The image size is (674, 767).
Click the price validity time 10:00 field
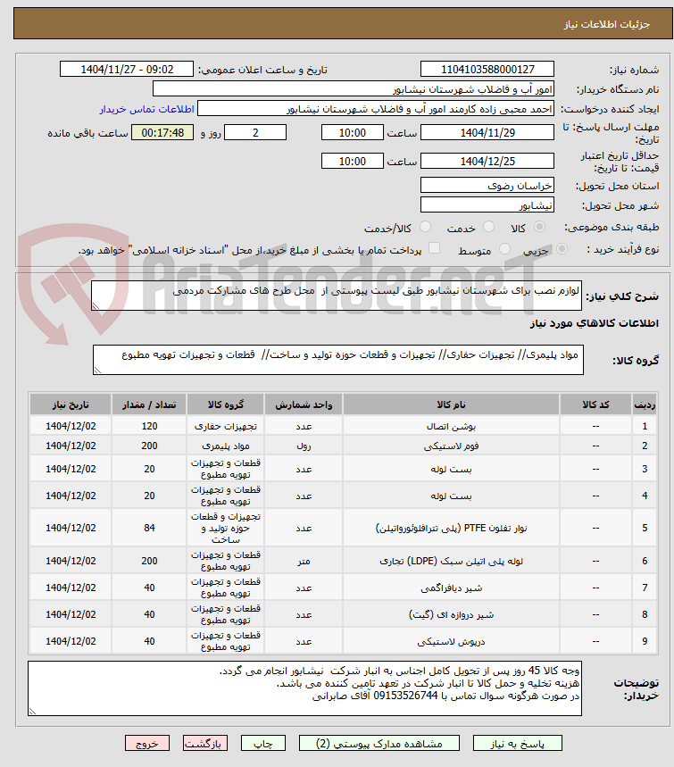tap(352, 161)
